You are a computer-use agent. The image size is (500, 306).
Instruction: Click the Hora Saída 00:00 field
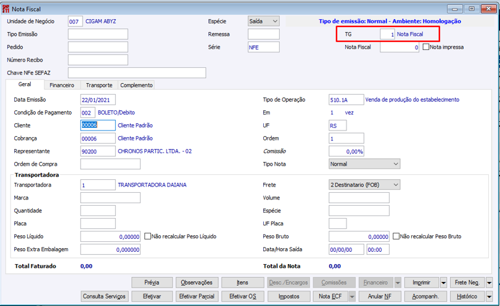click(378, 249)
